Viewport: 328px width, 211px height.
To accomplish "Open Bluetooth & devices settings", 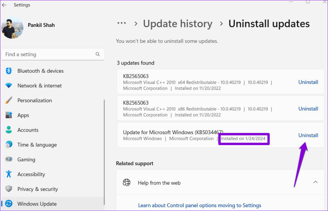I will (x=40, y=71).
